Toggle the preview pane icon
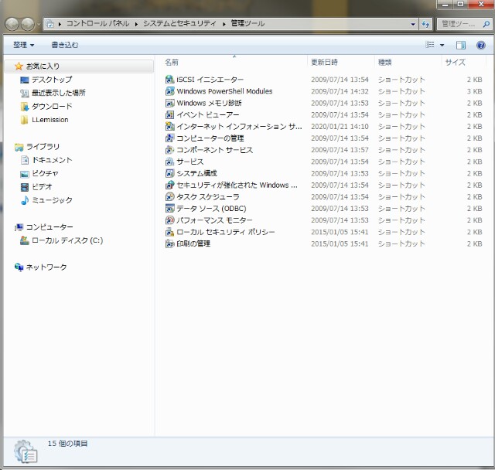The width and height of the screenshot is (495, 470). [461, 45]
